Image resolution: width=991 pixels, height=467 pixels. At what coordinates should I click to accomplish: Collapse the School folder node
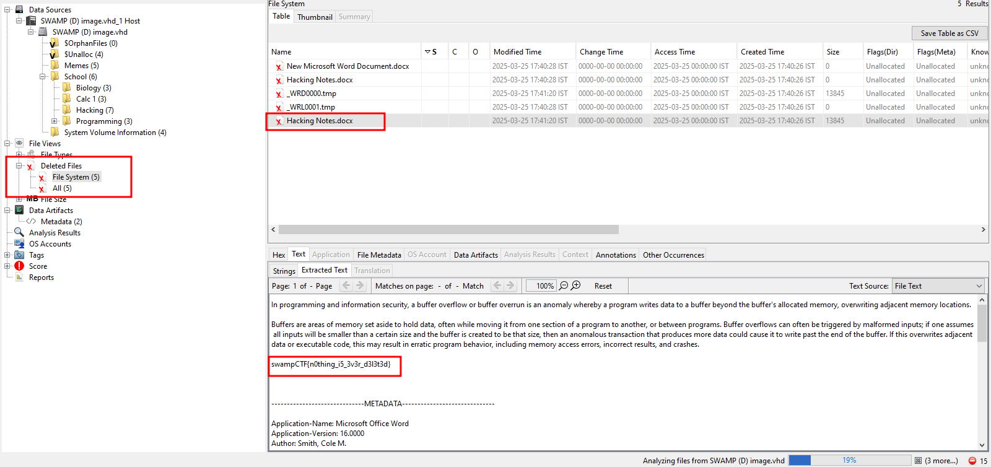[43, 76]
